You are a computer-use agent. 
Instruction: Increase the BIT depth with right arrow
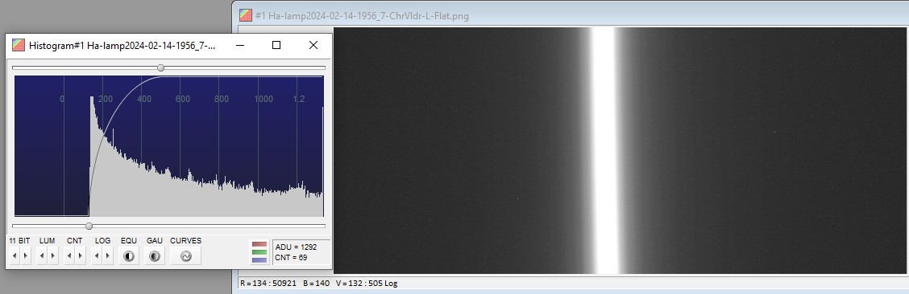(x=26, y=256)
